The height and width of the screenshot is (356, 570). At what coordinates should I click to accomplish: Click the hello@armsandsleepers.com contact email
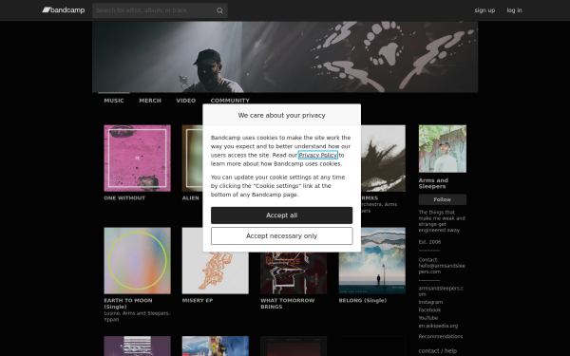[442, 269]
